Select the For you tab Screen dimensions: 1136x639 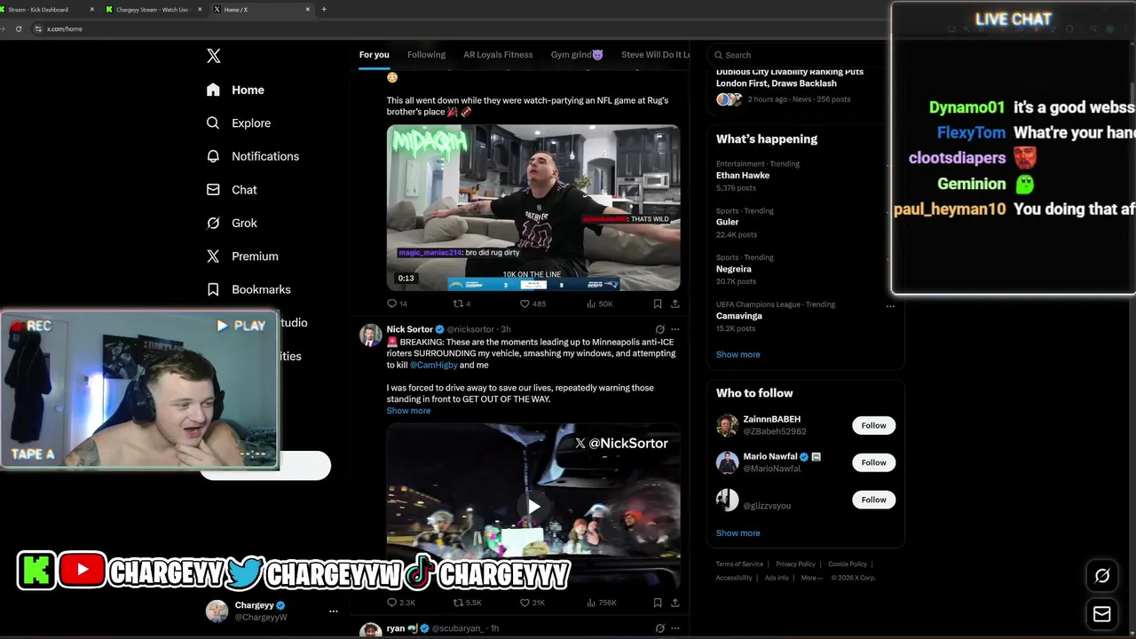(x=374, y=55)
